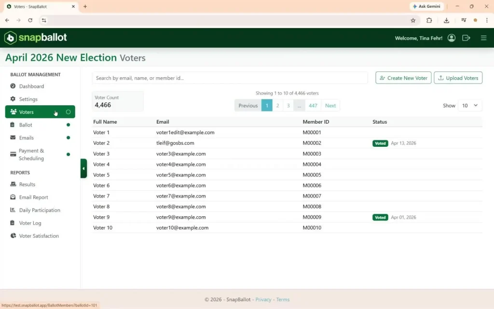494x309 pixels.
Task: Open browser media controls icon
Action: 464,20
